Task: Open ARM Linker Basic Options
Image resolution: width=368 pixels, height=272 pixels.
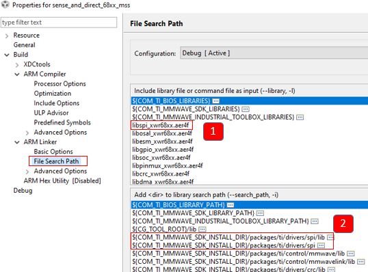Action: tap(53, 152)
